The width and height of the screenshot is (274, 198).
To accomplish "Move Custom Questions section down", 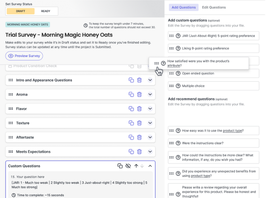I will click(x=142, y=166).
